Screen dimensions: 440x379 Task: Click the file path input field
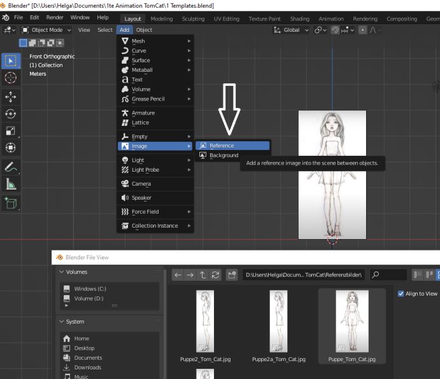pos(304,275)
